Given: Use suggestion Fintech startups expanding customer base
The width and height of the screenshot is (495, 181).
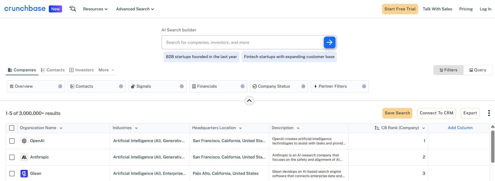Looking at the screenshot, I should pos(289,57).
